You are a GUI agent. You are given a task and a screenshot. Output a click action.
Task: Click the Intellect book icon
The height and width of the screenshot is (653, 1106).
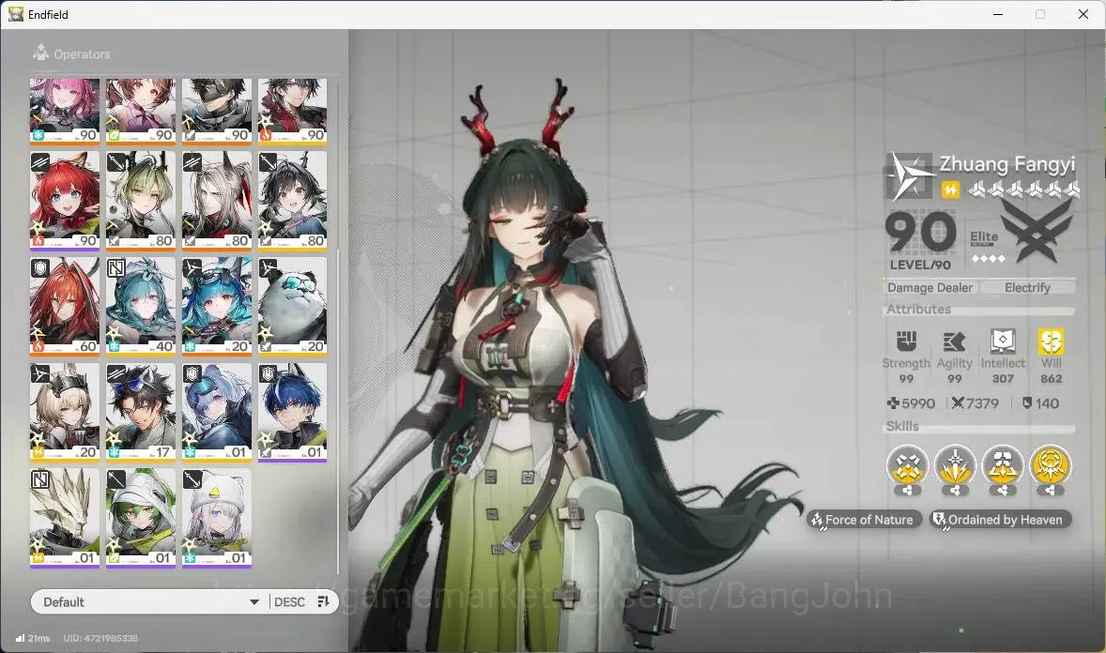tap(1003, 342)
